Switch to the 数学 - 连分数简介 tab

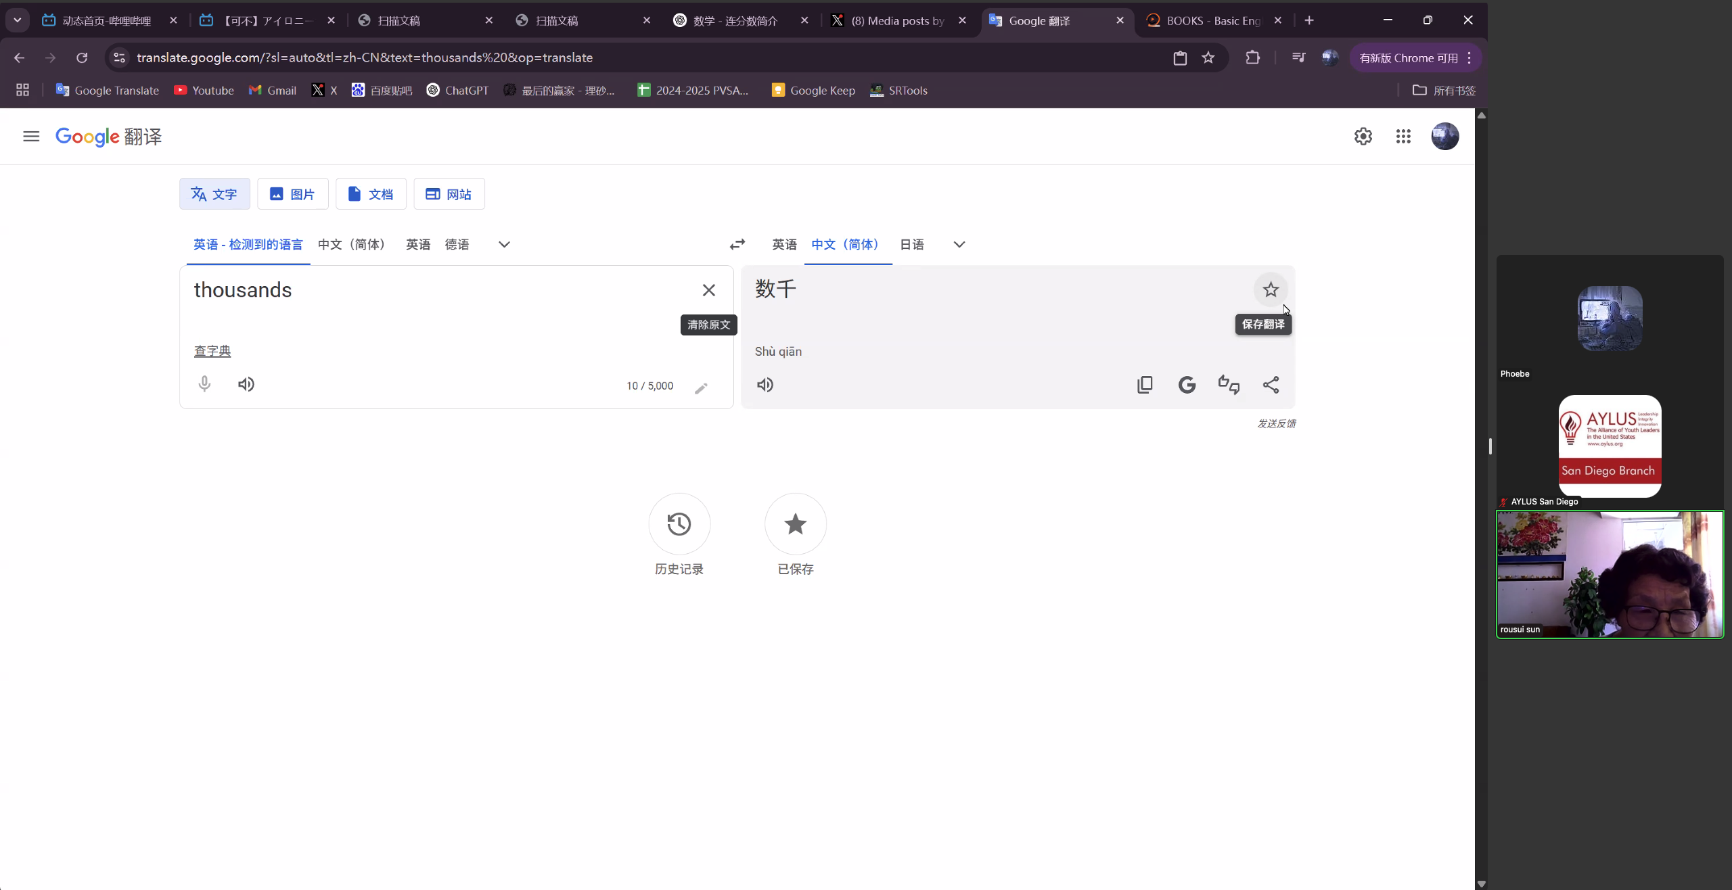coord(735,21)
